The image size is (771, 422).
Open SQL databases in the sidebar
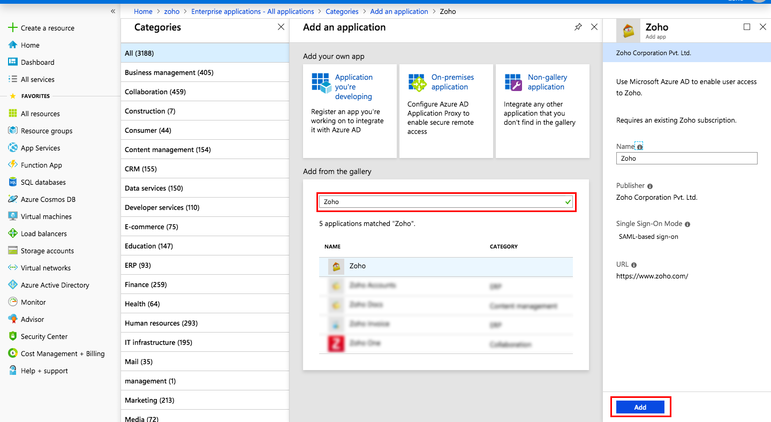[x=43, y=182]
